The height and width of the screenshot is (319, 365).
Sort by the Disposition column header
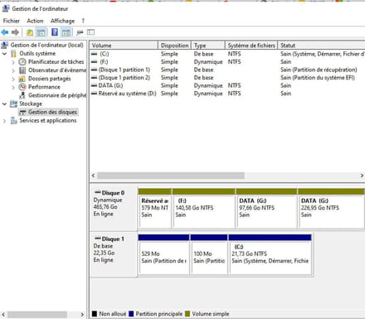coord(174,46)
